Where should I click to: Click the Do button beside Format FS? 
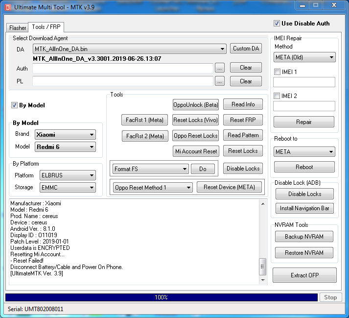tap(203, 169)
